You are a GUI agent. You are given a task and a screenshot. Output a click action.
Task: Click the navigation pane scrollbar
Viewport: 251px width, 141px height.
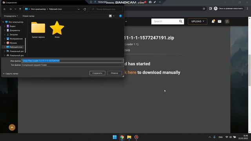pyautogui.click(x=25, y=45)
